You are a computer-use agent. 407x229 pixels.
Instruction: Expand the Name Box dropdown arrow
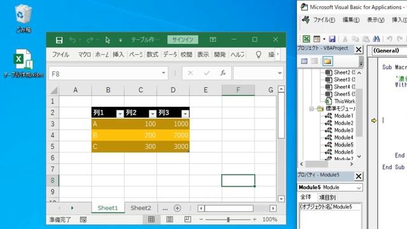point(163,73)
